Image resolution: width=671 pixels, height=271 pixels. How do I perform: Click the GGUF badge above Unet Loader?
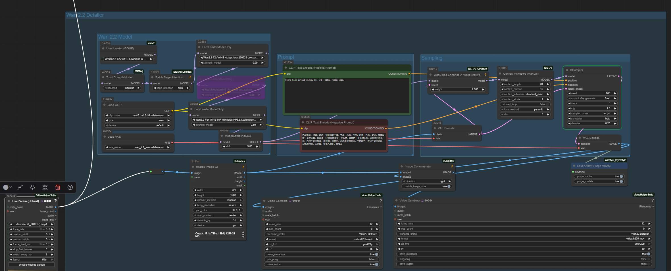[151, 43]
